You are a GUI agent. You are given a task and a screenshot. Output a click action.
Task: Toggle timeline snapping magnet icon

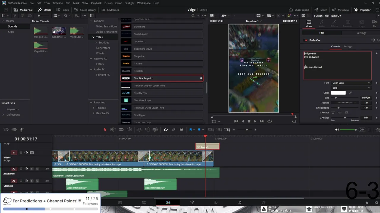[166, 130]
